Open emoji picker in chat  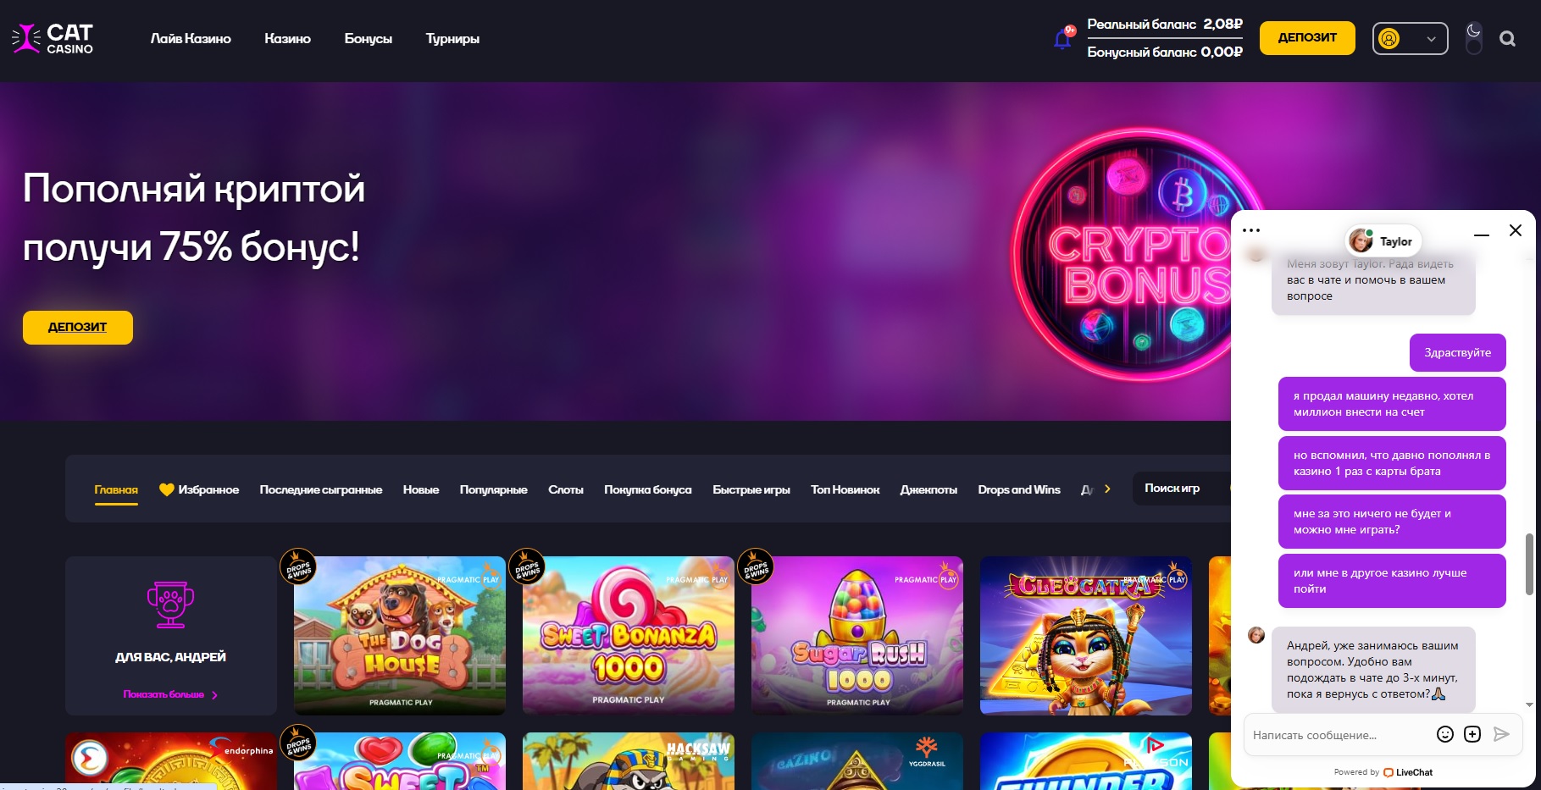(x=1445, y=734)
